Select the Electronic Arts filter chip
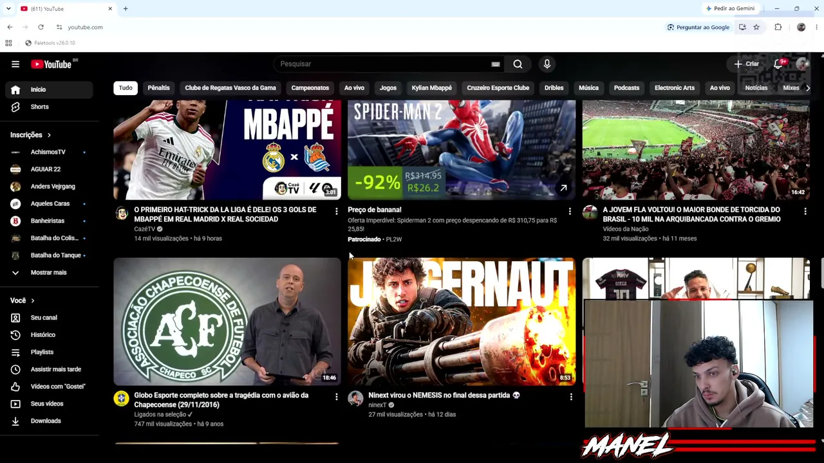The height and width of the screenshot is (463, 824). pos(674,88)
